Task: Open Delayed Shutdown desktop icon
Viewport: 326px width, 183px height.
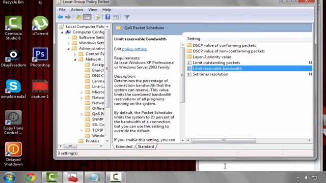Action: 13,154
